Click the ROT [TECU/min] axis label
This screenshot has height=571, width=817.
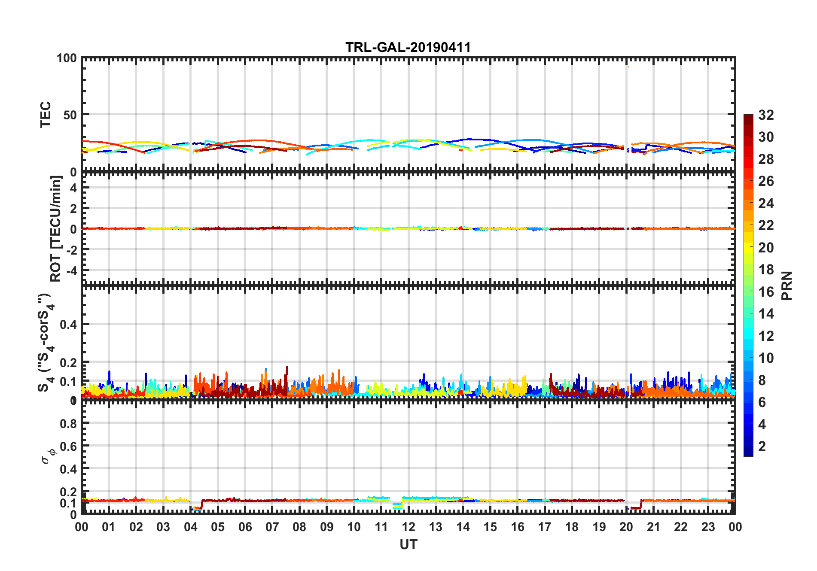[x=56, y=228]
